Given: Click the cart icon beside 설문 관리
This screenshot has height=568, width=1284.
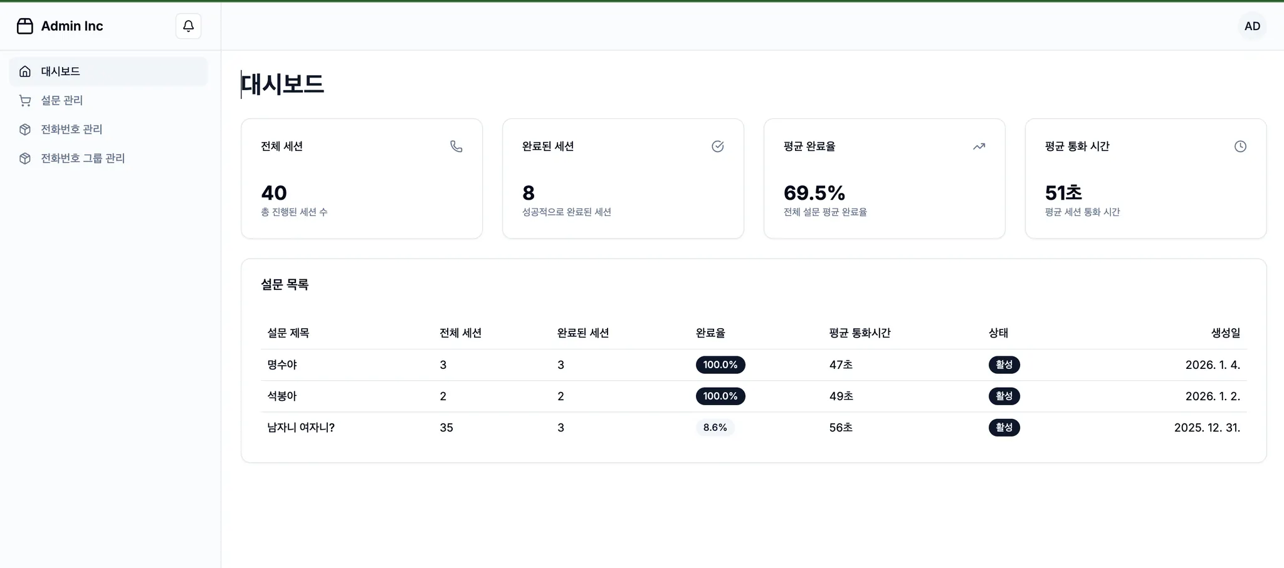Looking at the screenshot, I should [25, 100].
